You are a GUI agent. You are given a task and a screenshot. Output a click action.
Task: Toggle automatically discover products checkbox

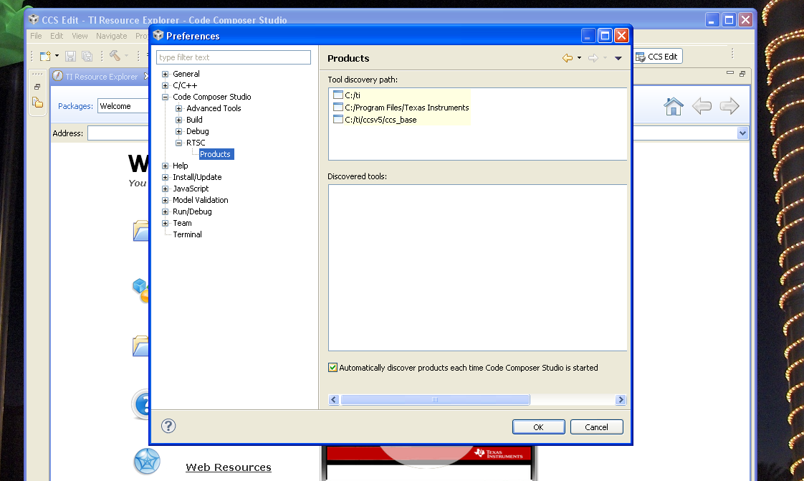coord(332,367)
